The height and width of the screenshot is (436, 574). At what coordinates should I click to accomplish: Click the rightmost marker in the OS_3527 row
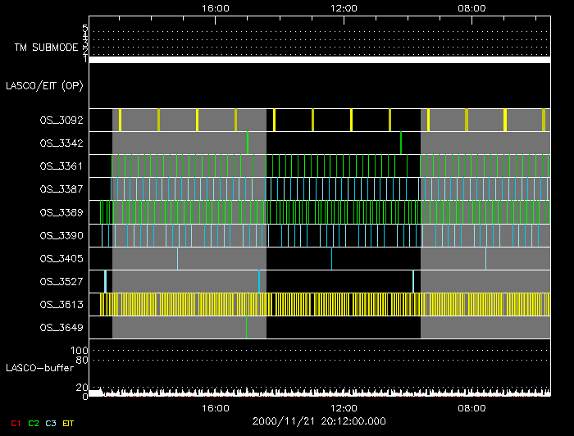pos(413,281)
